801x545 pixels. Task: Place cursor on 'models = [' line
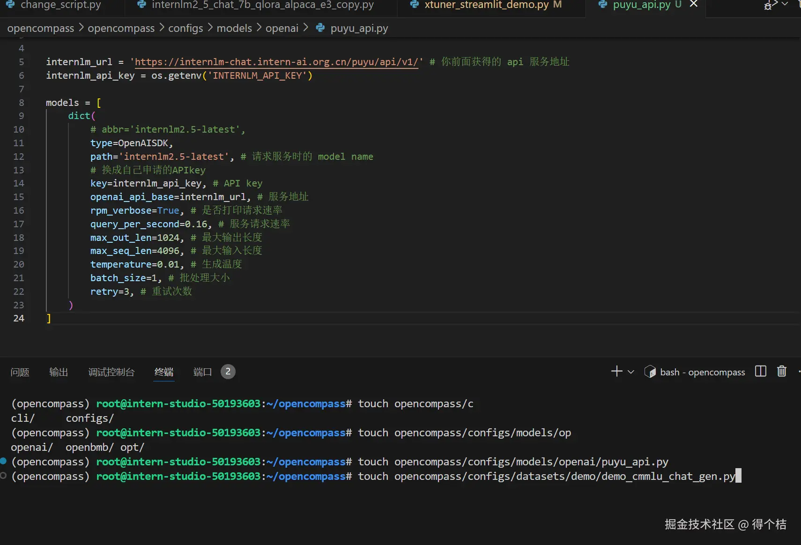tap(74, 103)
